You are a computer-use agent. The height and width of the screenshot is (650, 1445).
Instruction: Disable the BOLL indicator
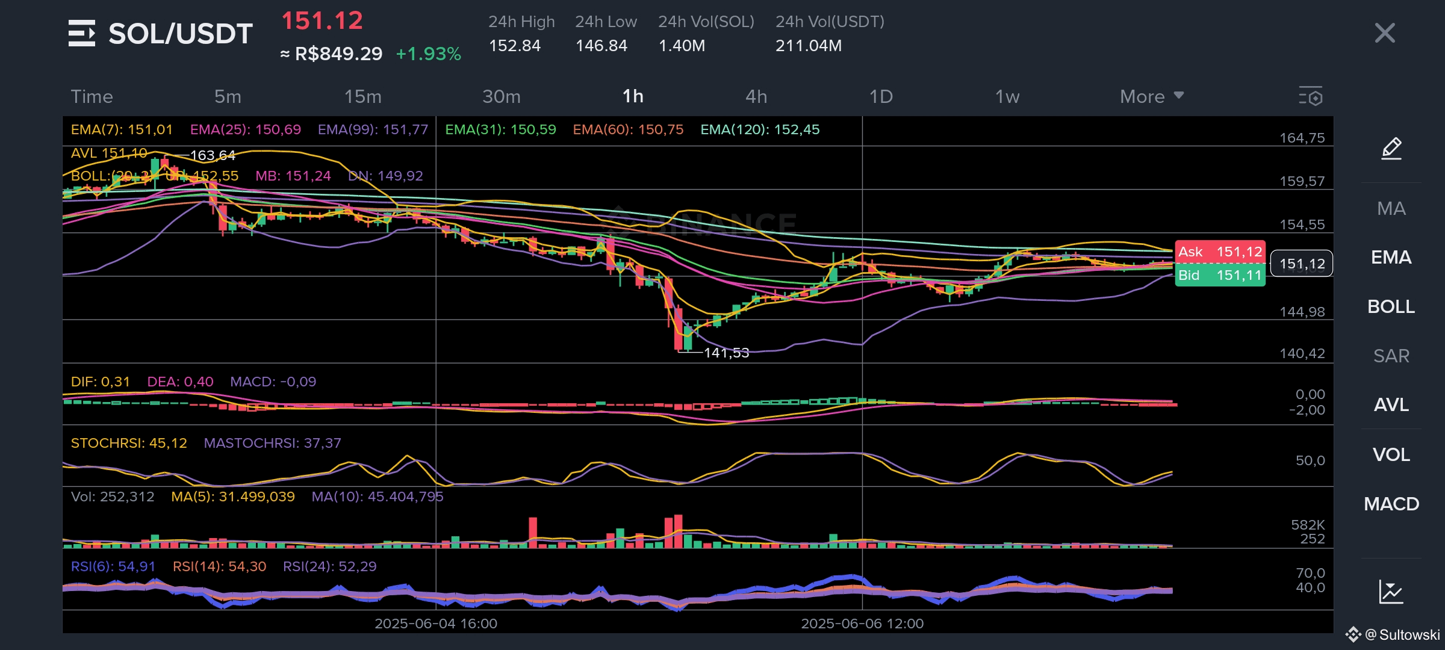coord(1391,307)
